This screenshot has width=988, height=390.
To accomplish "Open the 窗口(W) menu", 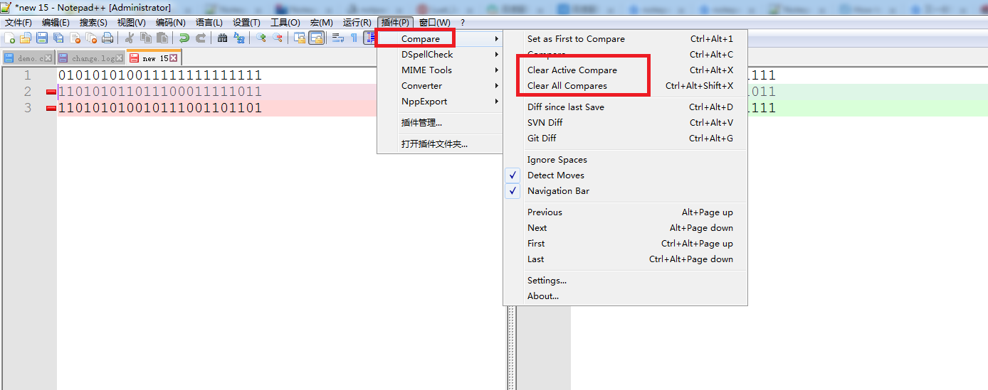I will [x=435, y=23].
